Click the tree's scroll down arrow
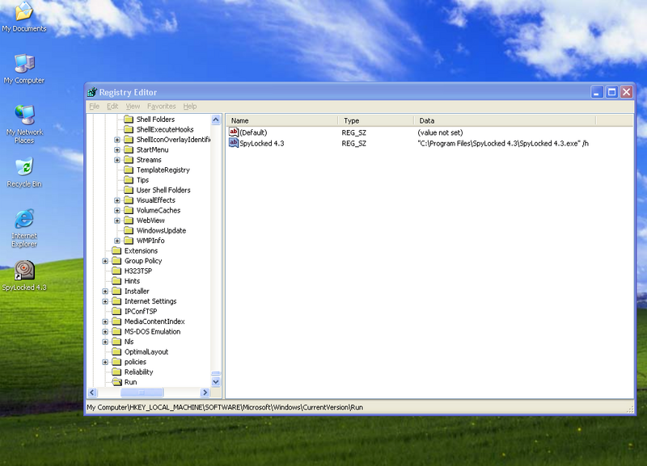Viewport: 647px width, 466px height. point(216,382)
